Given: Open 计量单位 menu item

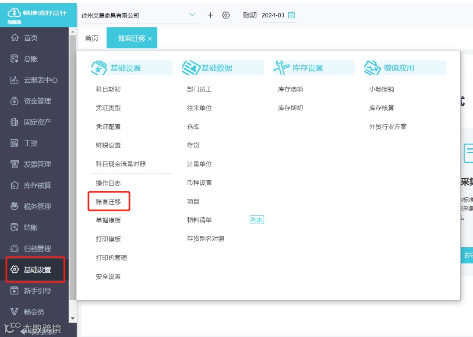Looking at the screenshot, I should click(x=199, y=164).
